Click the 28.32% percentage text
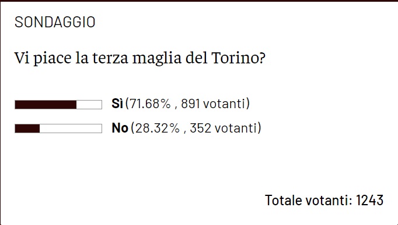Viewport: 398px width, 225px height. click(x=158, y=128)
